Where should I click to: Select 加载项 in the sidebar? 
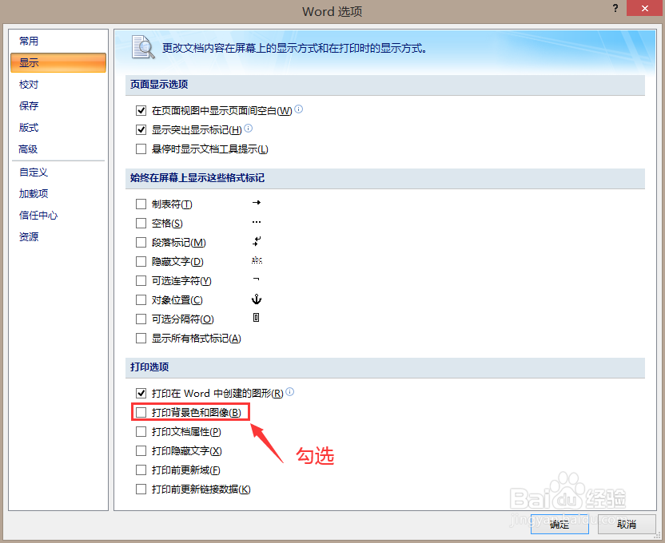click(x=58, y=194)
